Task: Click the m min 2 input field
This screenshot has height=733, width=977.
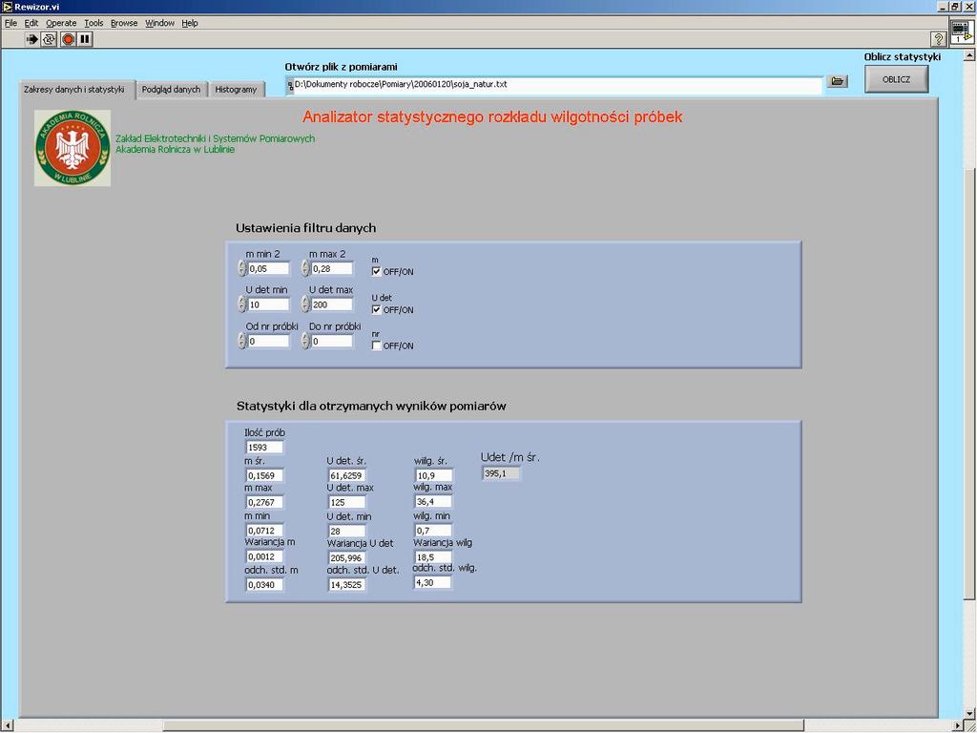Action: tap(268, 268)
